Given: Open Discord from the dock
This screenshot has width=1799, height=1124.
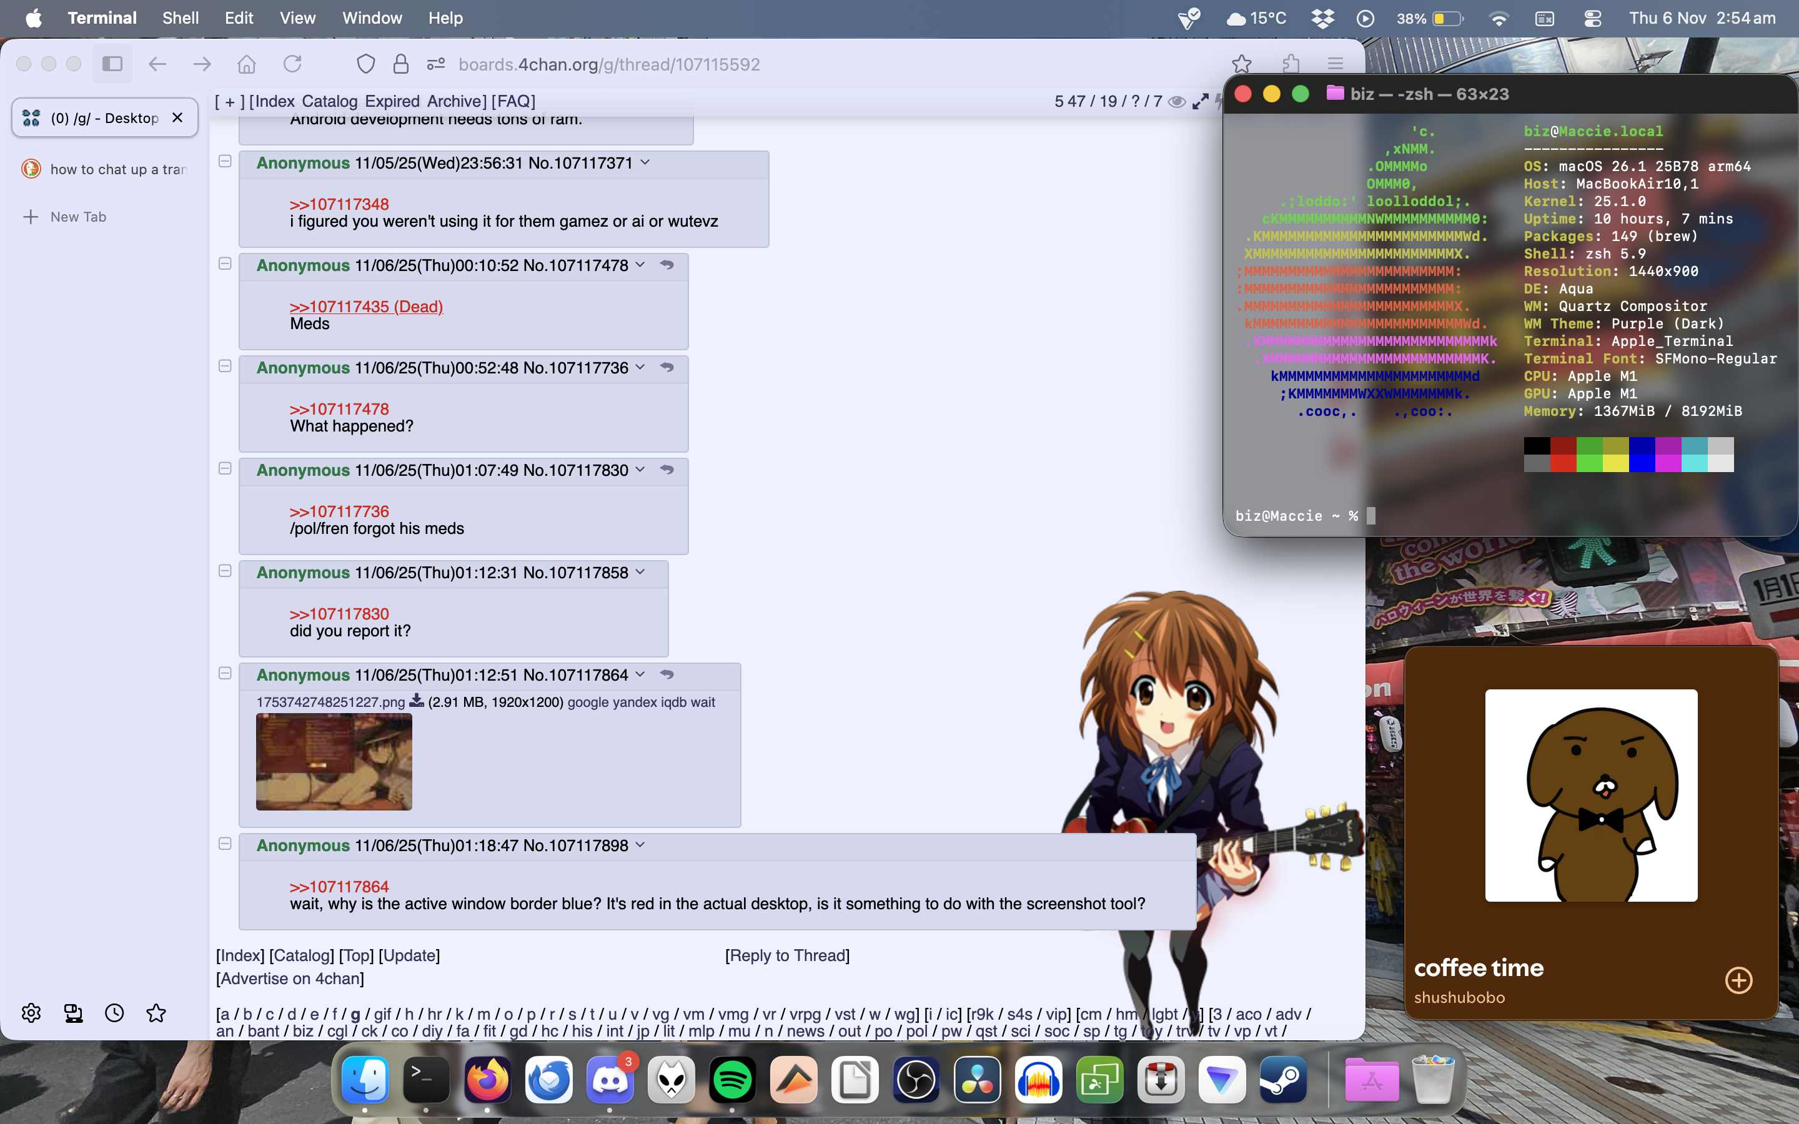Looking at the screenshot, I should click(x=610, y=1080).
